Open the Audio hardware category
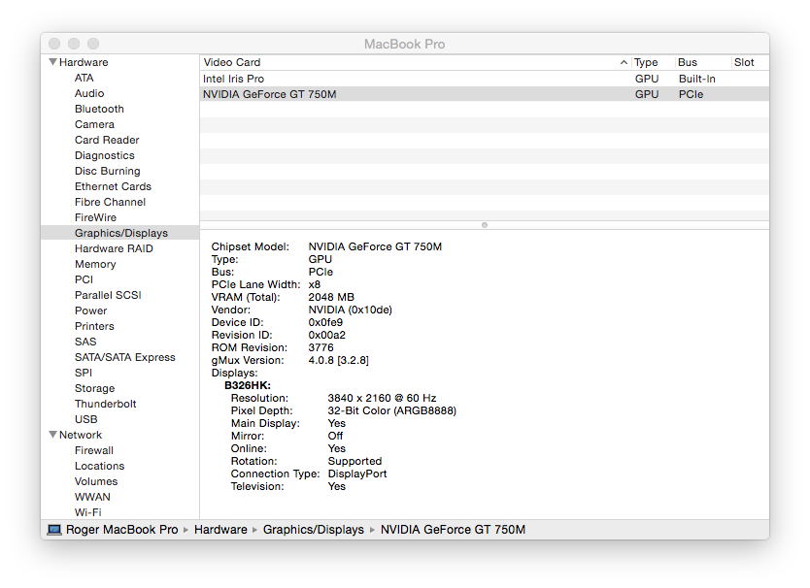 [89, 93]
